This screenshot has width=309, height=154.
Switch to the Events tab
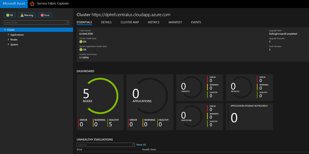(x=196, y=22)
